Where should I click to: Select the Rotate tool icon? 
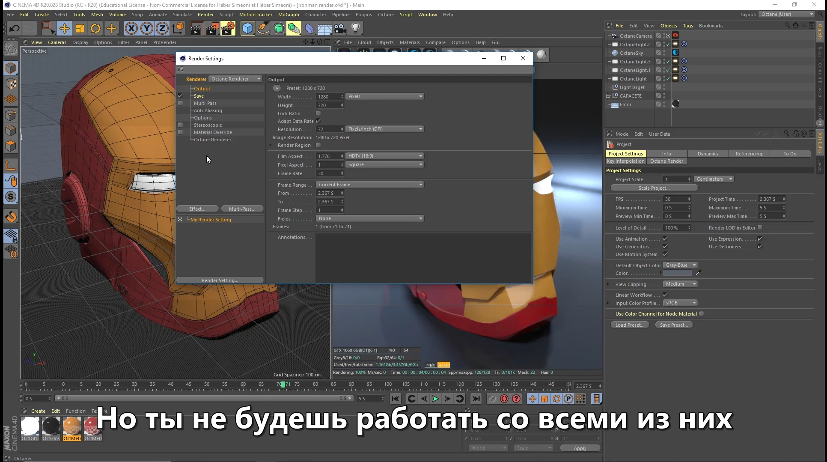click(x=95, y=29)
